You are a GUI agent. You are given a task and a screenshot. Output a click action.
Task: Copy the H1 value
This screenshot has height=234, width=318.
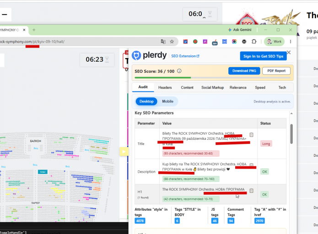[251, 191]
